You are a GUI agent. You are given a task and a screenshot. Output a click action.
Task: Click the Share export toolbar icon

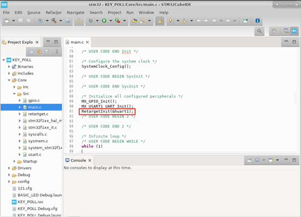coord(246,21)
